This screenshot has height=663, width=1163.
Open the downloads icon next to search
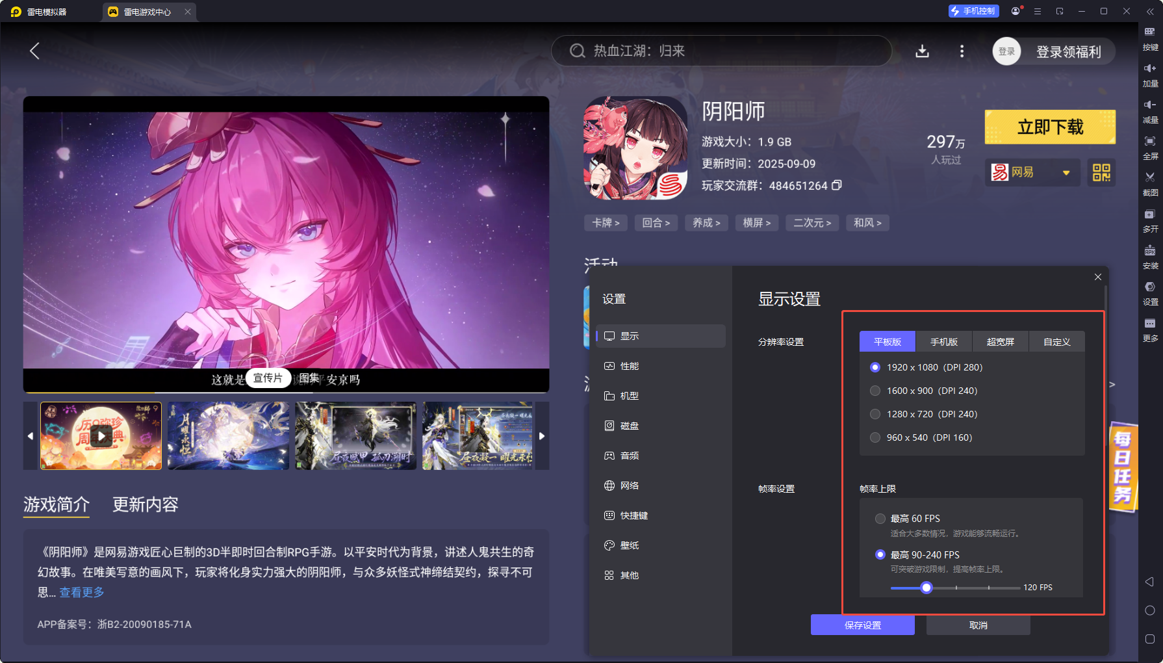tap(922, 51)
